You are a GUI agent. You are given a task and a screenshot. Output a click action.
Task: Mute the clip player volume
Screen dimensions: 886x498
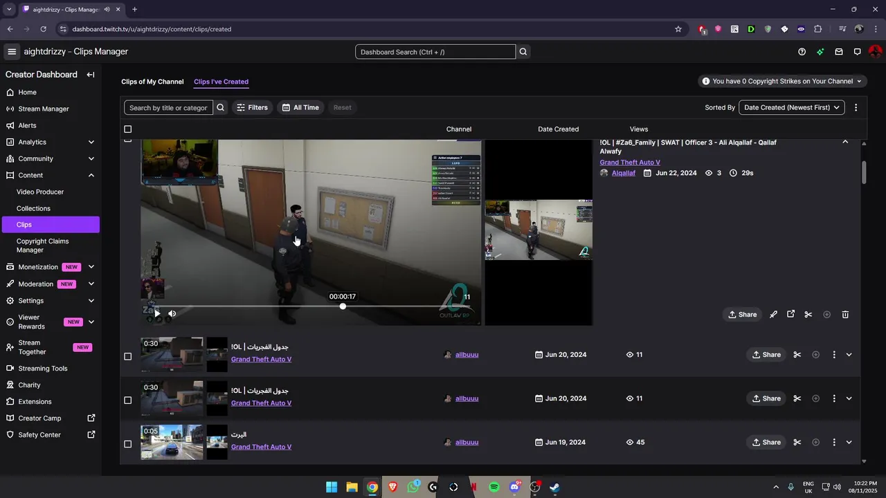click(x=172, y=313)
